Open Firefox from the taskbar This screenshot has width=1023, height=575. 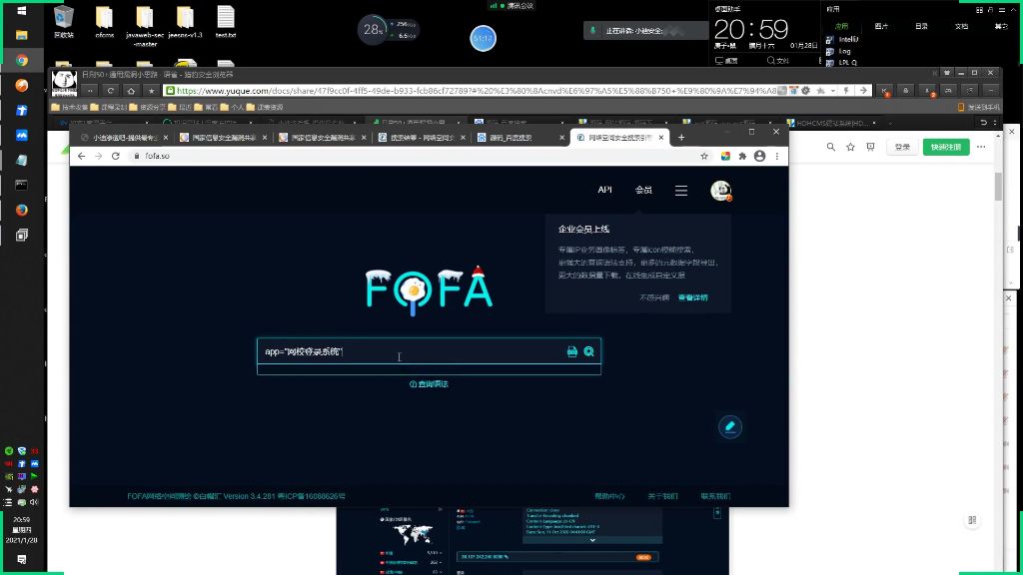click(x=22, y=210)
